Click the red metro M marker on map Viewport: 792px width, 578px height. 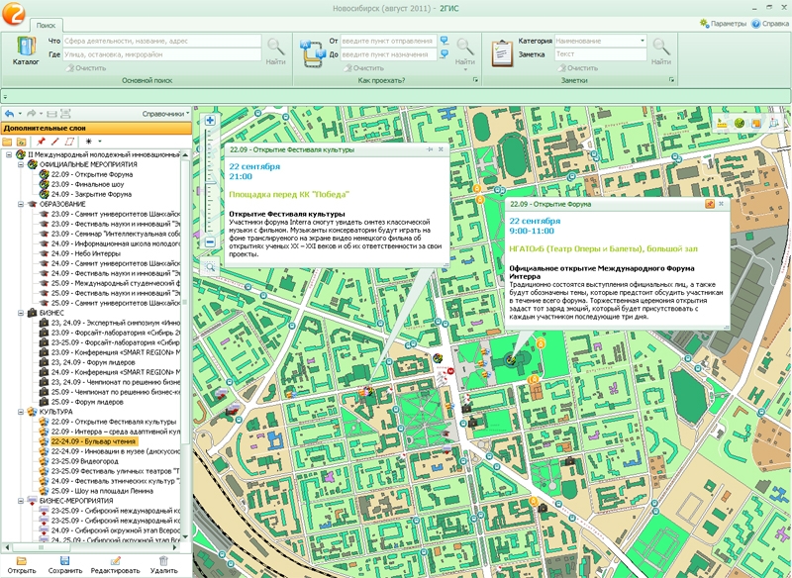pyautogui.click(x=450, y=370)
